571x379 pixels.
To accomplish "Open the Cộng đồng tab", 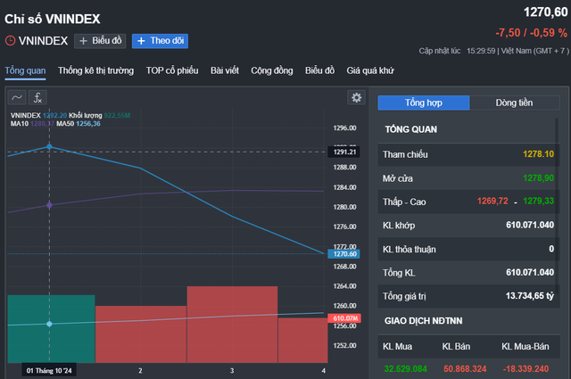I will click(x=272, y=70).
